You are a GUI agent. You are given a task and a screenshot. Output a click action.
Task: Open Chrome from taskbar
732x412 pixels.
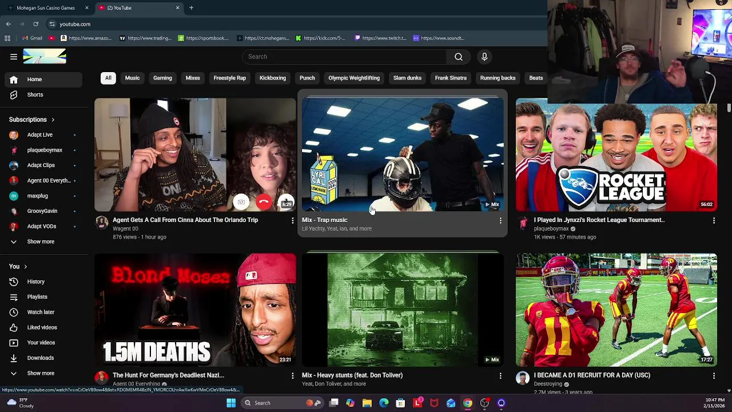click(x=468, y=403)
